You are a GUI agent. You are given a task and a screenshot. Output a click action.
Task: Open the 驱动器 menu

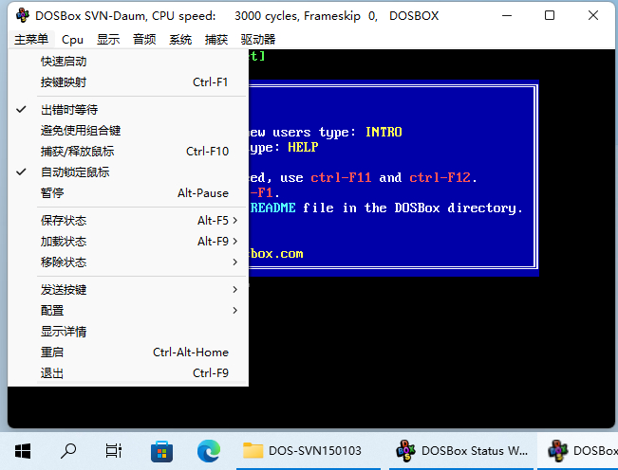click(x=258, y=40)
